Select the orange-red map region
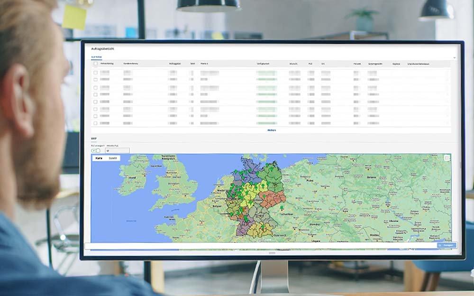This screenshot has width=474, height=296. coord(272,199)
